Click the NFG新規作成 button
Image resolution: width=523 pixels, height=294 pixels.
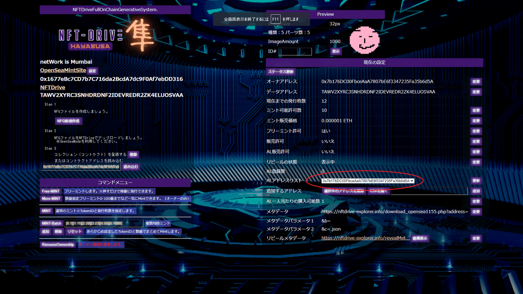[69, 121]
